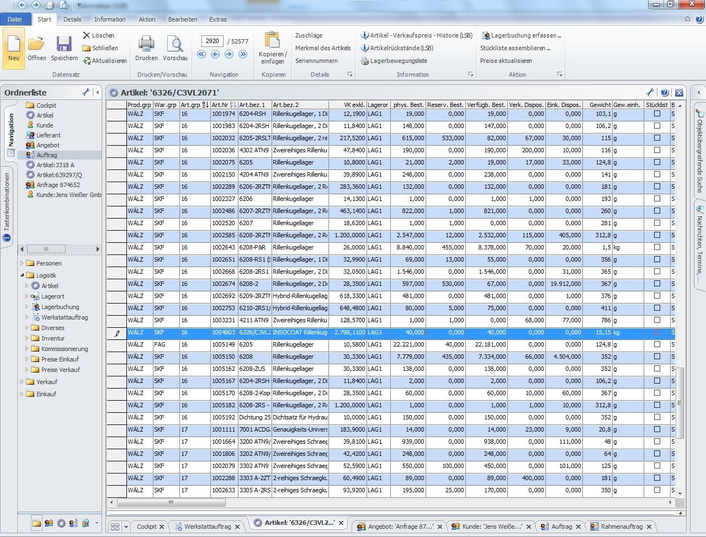Open the Drucken printer icon
The image size is (706, 537).
(x=146, y=44)
